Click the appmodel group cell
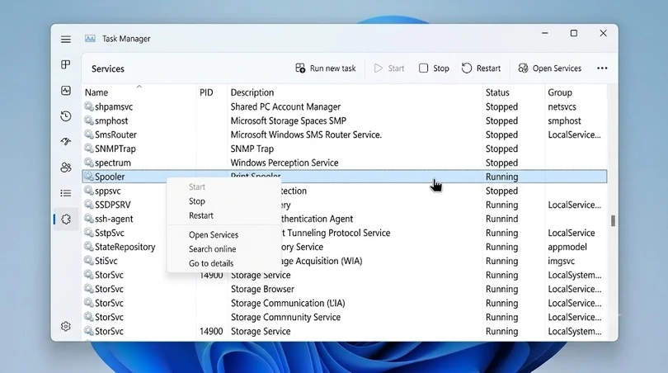Screen dimensions: 668x373 click(x=567, y=248)
